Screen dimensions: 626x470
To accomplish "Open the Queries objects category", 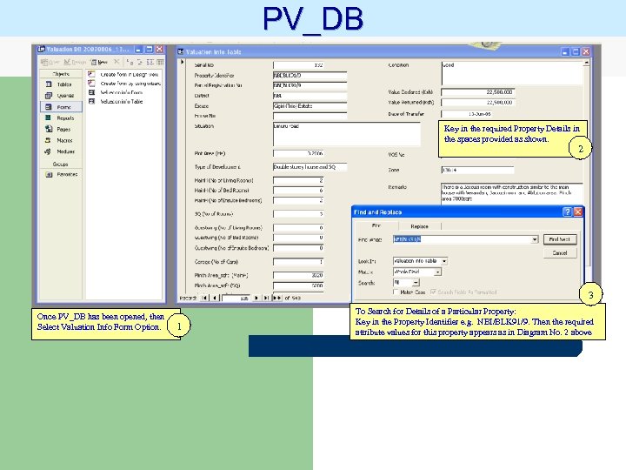I will click(x=60, y=96).
